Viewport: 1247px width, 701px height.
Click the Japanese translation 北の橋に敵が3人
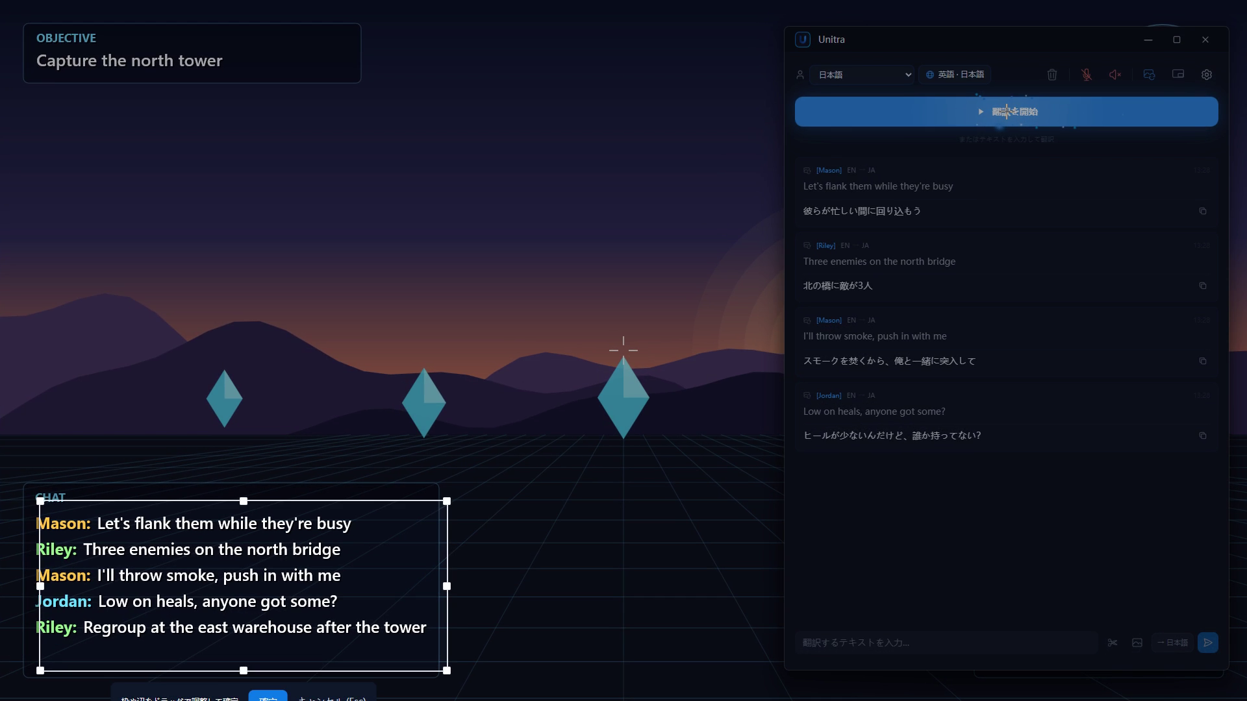point(838,286)
